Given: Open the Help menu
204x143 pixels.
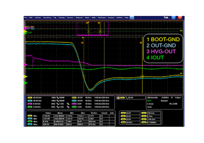Looking at the screenshot, I should click(x=126, y=18).
